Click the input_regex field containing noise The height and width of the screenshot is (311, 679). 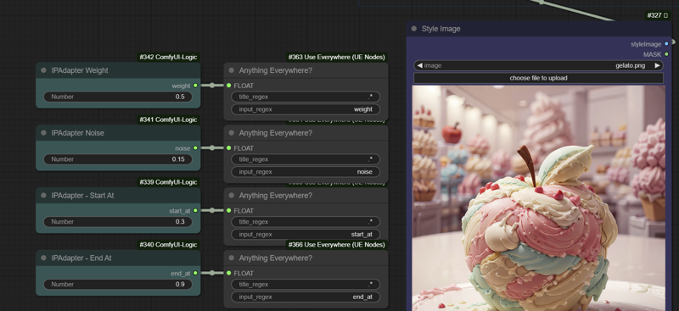pyautogui.click(x=306, y=172)
